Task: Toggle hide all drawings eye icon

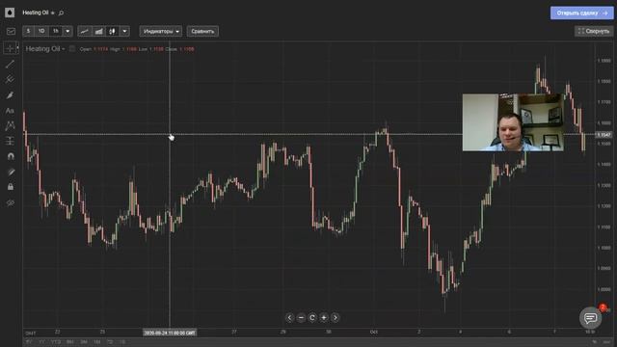Action: pyautogui.click(x=11, y=203)
